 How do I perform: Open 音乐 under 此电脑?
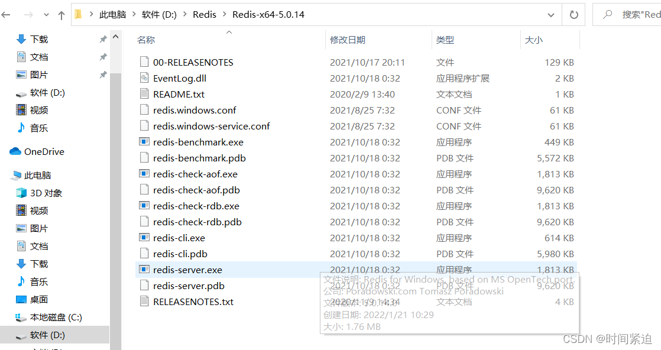[39, 281]
